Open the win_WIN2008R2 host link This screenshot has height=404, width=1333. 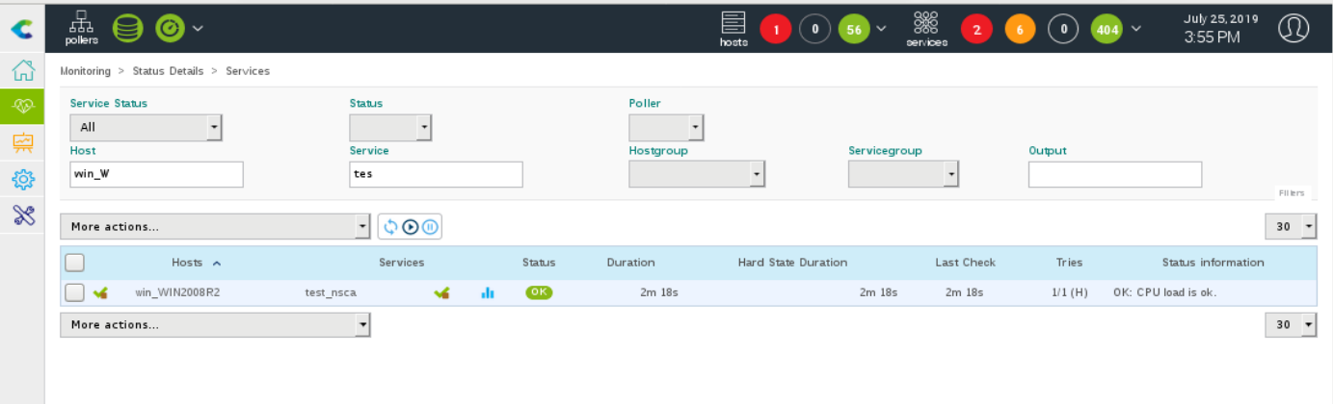[177, 293]
